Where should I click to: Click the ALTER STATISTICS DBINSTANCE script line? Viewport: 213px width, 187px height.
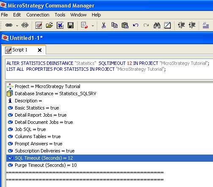point(108,63)
